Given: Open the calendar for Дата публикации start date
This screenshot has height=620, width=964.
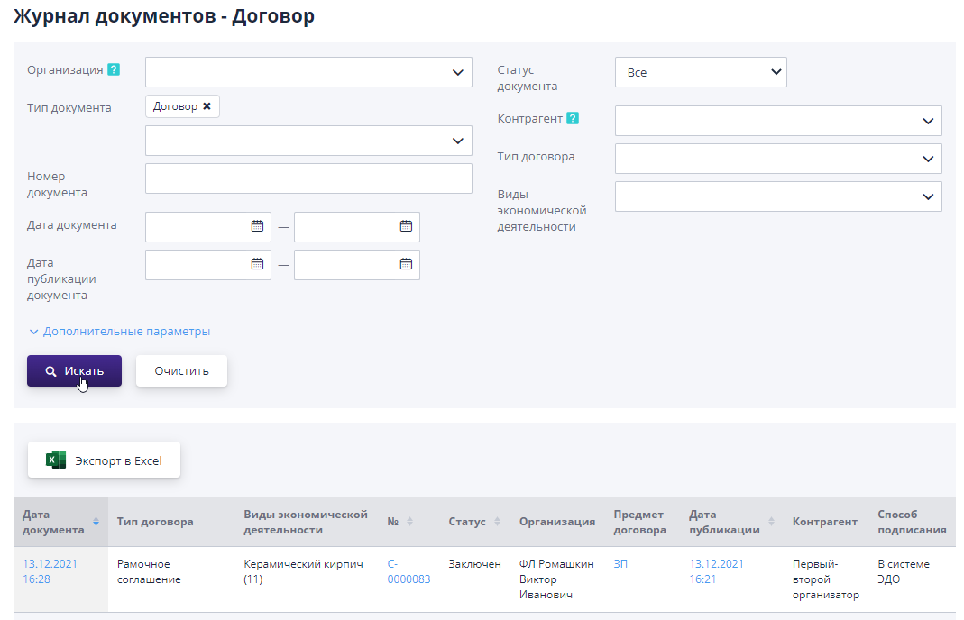Looking at the screenshot, I should click(258, 264).
